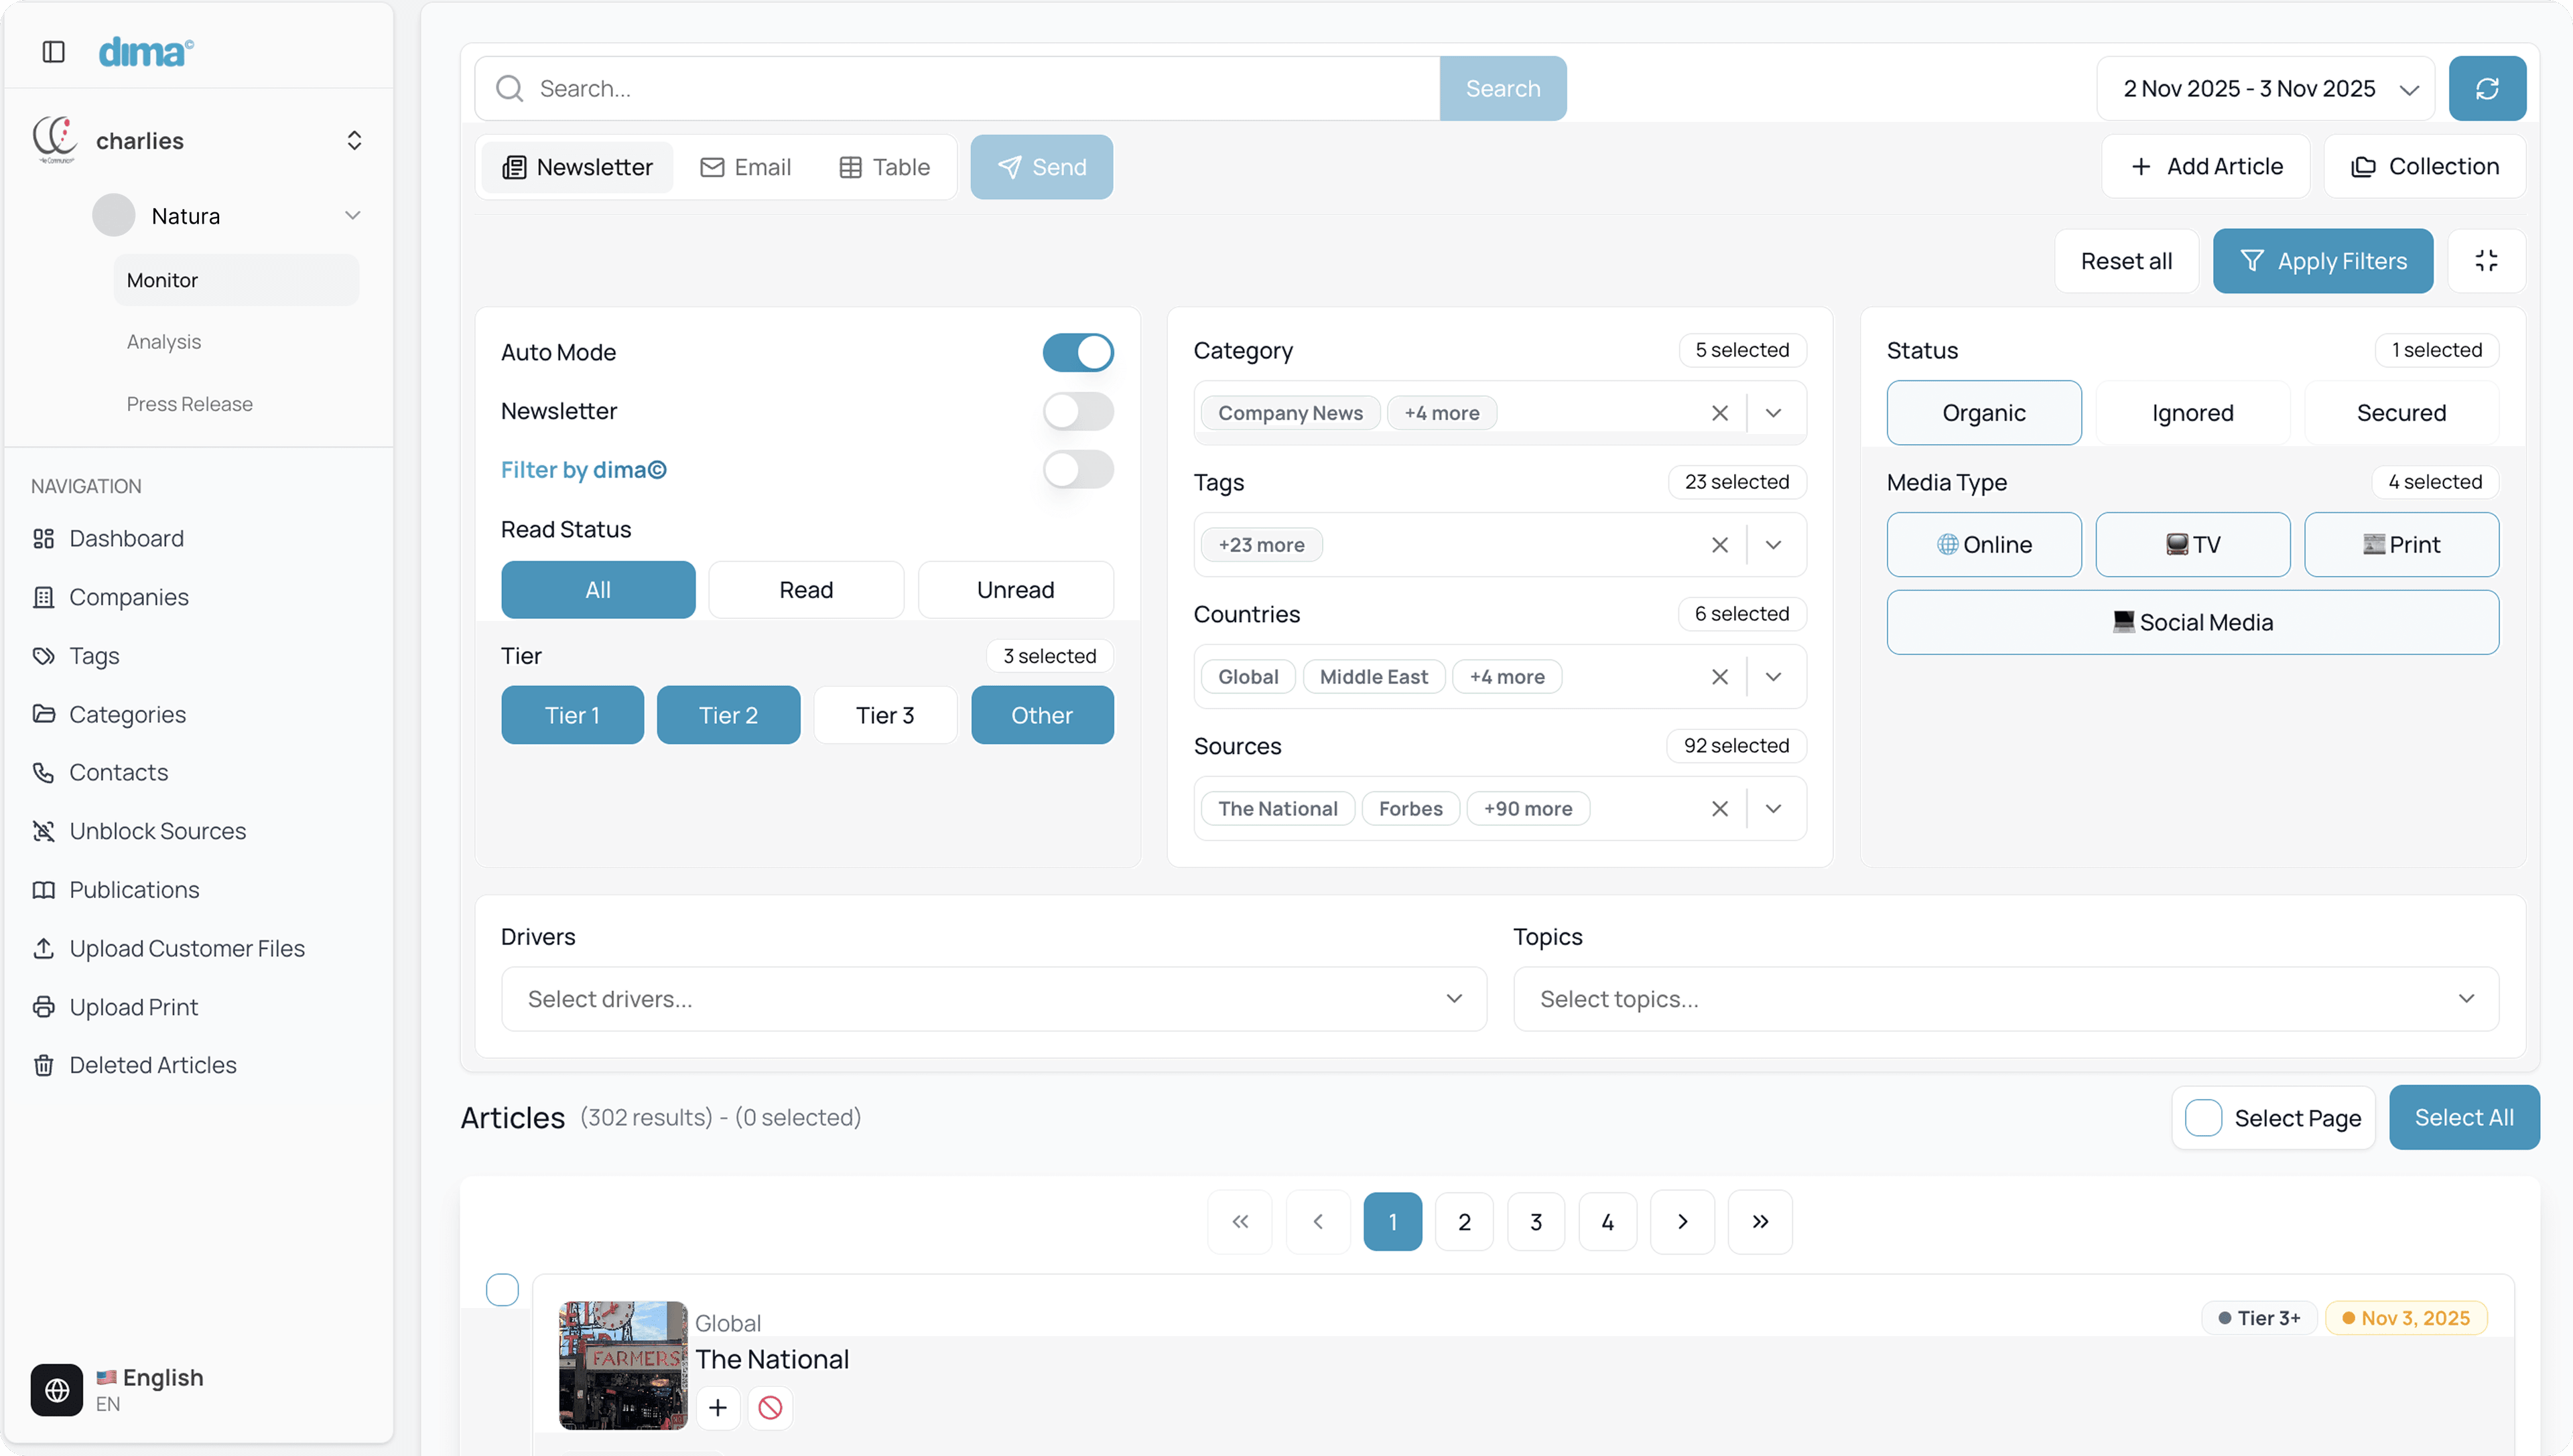Clear the Category selection with the X icon
This screenshot has height=1456, width=2573.
(1719, 413)
